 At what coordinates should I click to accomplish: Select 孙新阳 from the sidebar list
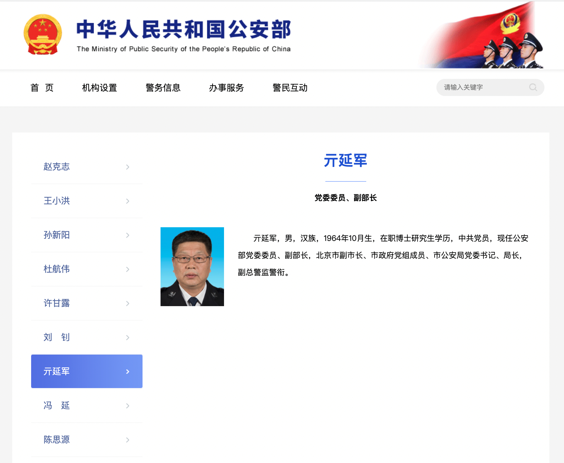(x=56, y=235)
